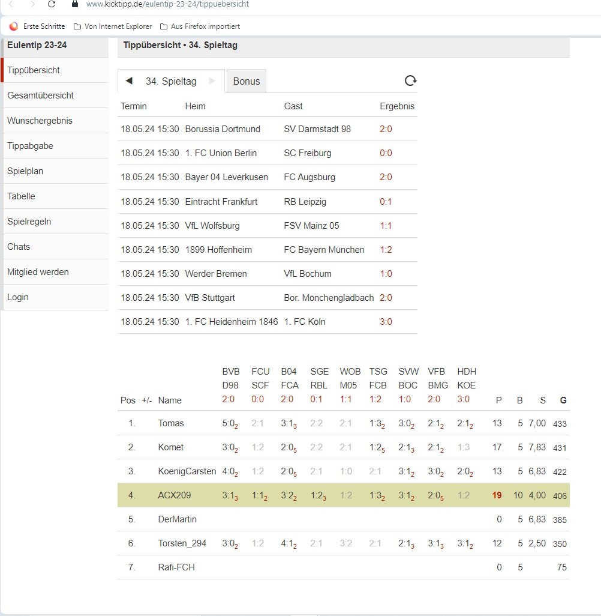Image resolution: width=601 pixels, height=616 pixels.
Task: Open Tabelle in the sidebar
Action: tap(56, 196)
